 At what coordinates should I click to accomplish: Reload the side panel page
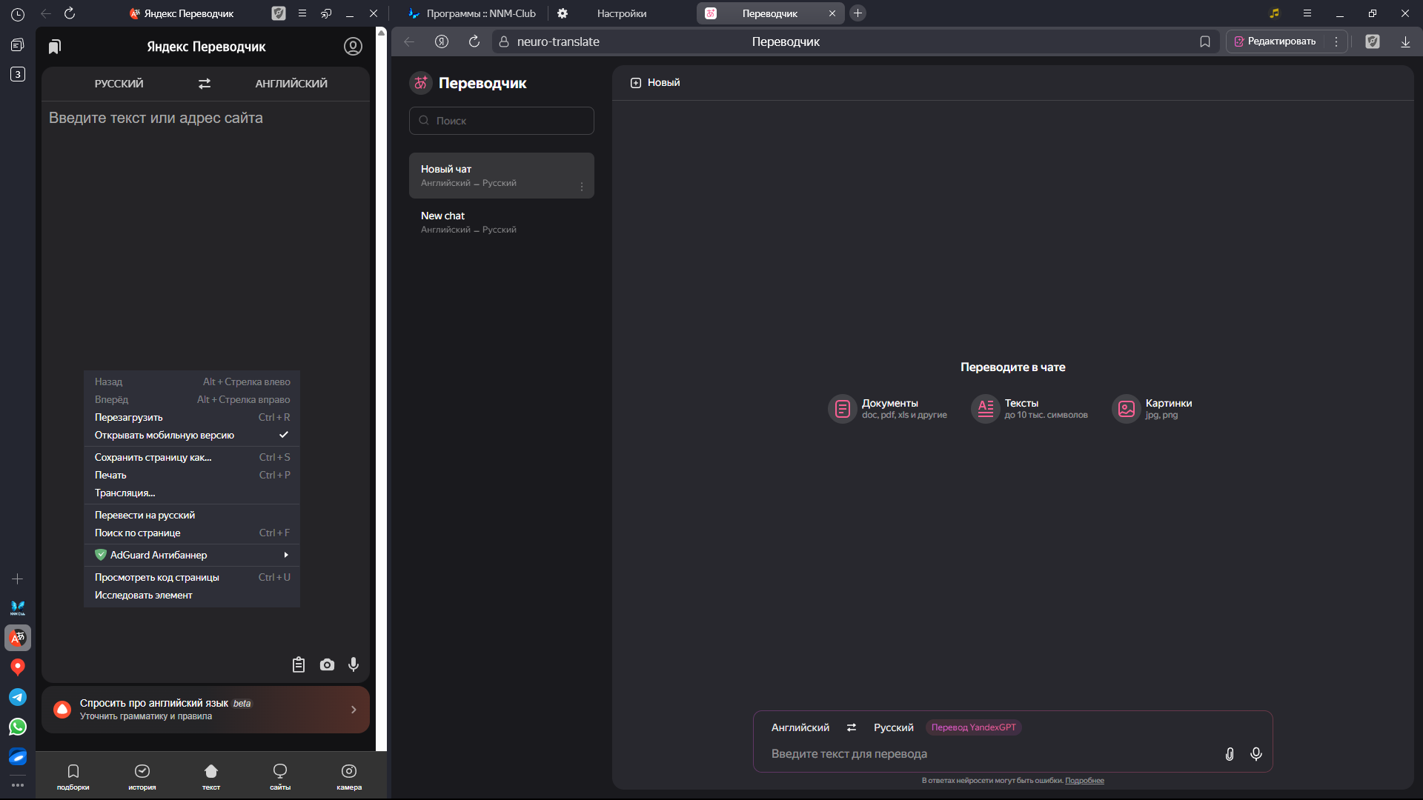tap(70, 13)
